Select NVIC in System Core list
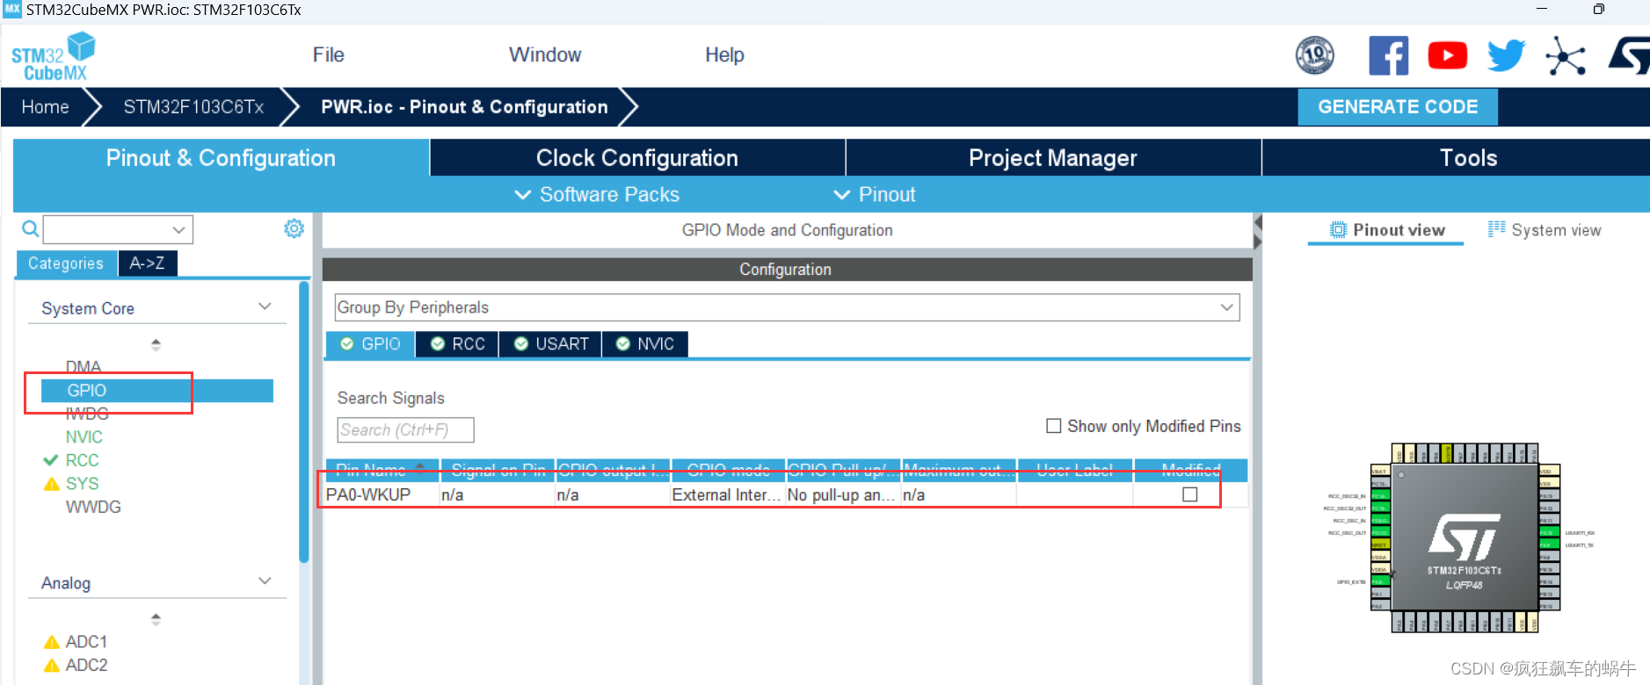This screenshot has width=1650, height=685. (84, 437)
